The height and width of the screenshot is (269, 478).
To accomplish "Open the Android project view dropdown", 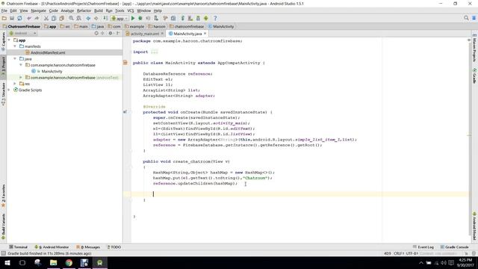I will point(22,33).
